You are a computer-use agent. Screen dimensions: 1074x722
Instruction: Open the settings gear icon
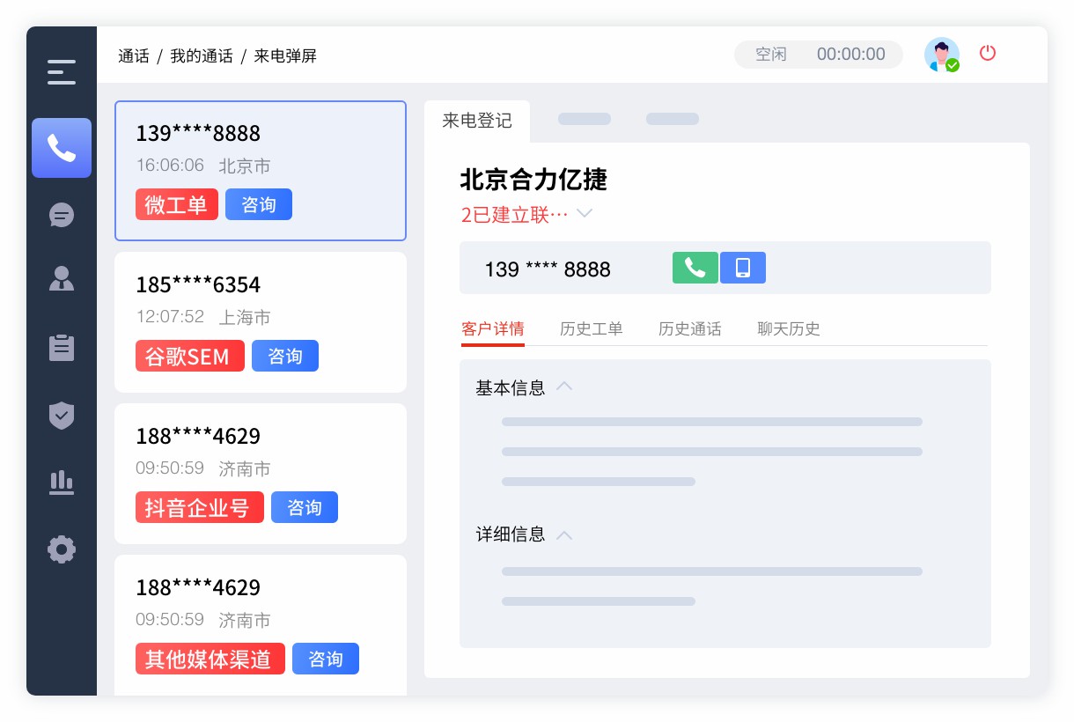[62, 549]
